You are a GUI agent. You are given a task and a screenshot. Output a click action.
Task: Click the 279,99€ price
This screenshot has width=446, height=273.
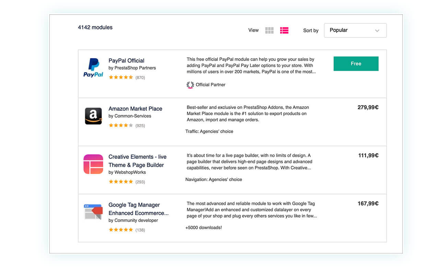368,107
